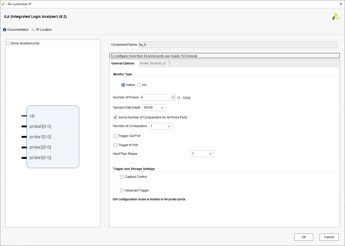Click the Monitor Type section heading
This screenshot has height=246, width=345.
tap(123, 74)
